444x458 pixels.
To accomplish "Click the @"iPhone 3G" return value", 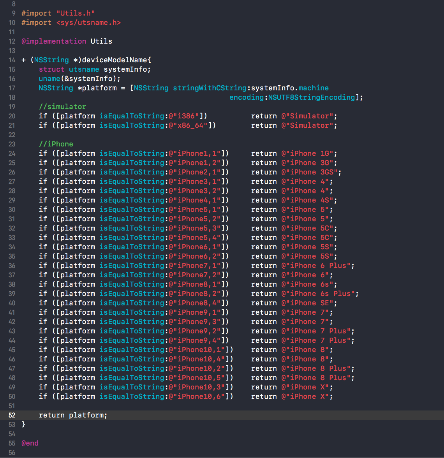I will click(x=307, y=163).
